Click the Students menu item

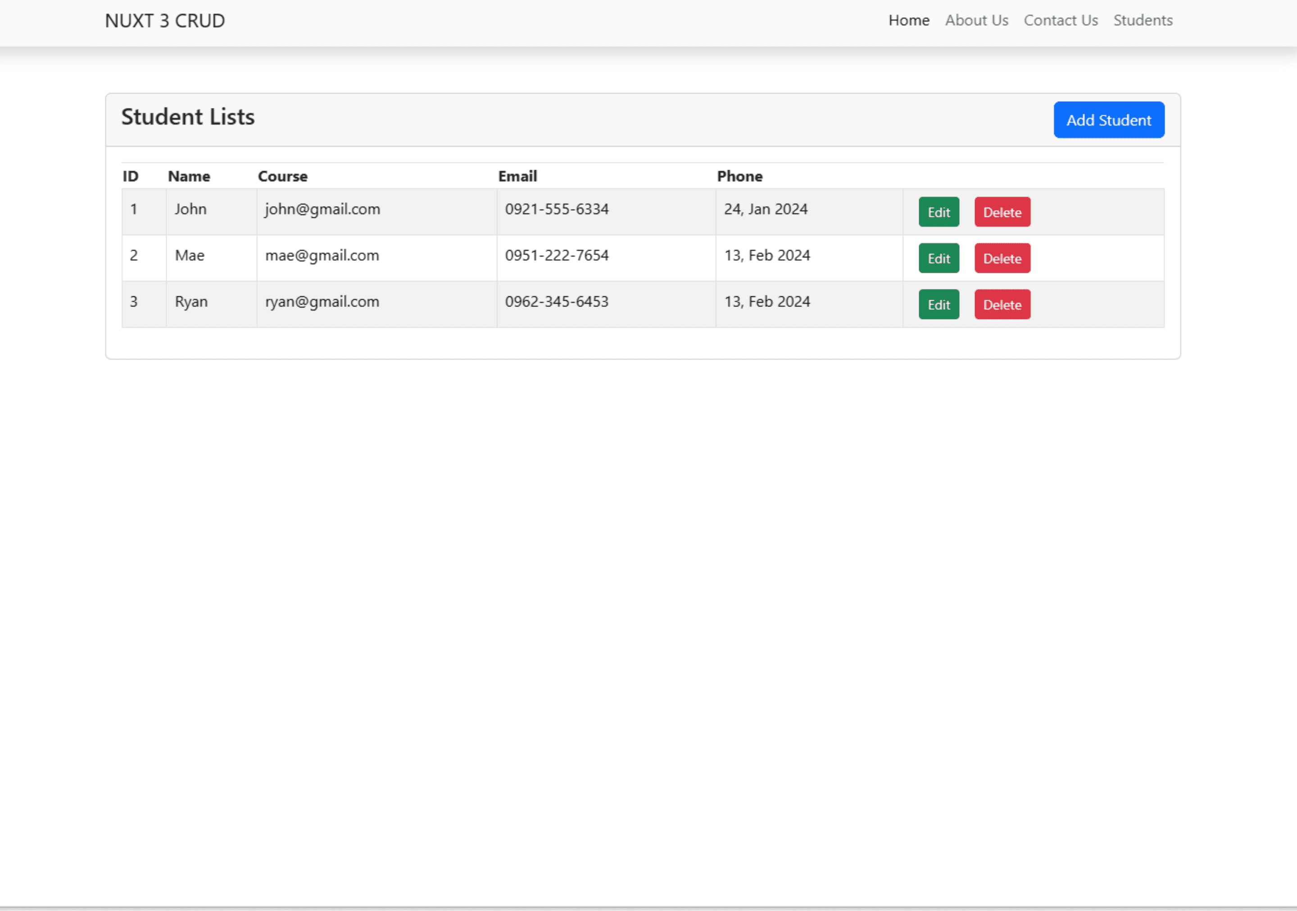(1143, 20)
